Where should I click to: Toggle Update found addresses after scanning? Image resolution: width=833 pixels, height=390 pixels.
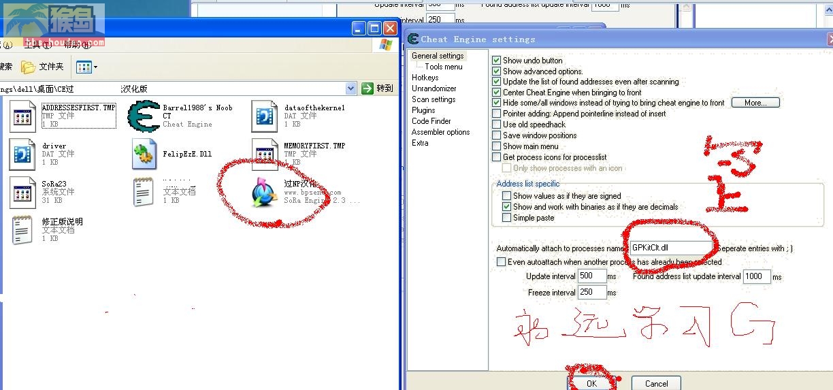click(x=497, y=82)
